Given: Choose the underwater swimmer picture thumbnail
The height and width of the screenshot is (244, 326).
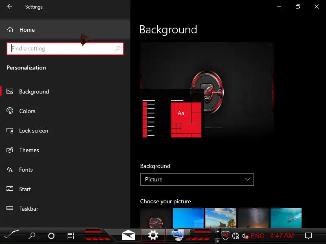Looking at the screenshot, I should click(286, 218).
